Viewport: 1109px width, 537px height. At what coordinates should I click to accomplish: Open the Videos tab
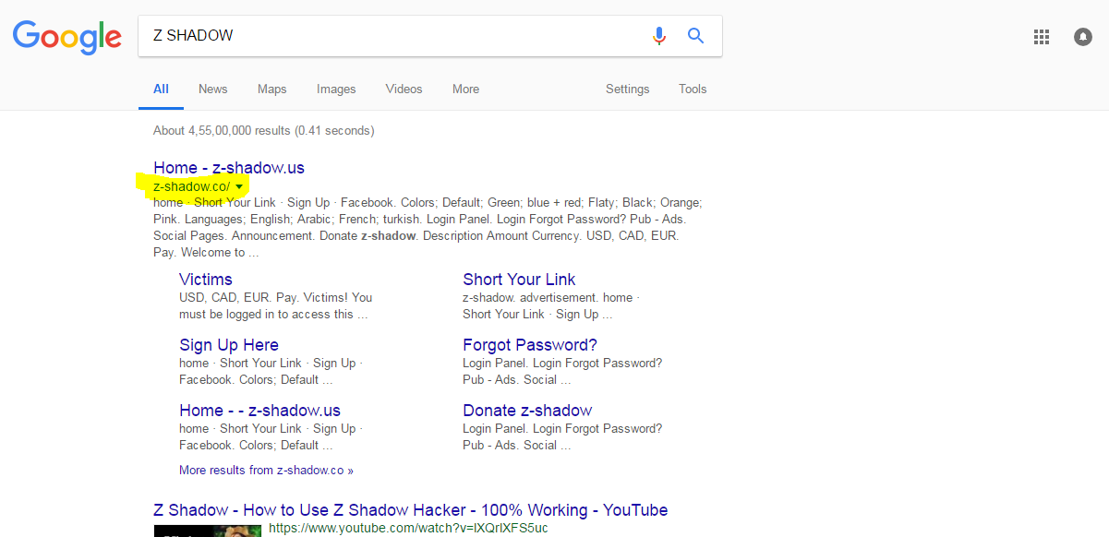click(404, 89)
